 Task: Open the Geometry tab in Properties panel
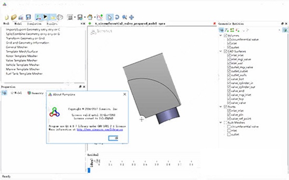click(36, 93)
